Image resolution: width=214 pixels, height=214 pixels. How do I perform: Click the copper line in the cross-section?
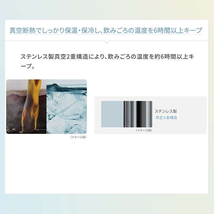click(x=124, y=114)
